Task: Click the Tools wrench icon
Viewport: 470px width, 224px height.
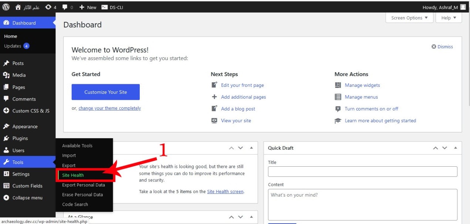Action: pyautogui.click(x=6, y=162)
